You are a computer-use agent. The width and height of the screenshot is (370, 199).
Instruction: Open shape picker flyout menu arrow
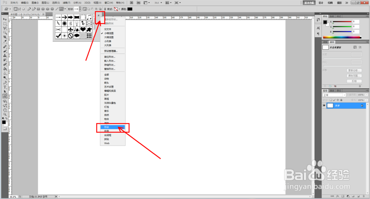pyautogui.click(x=98, y=15)
